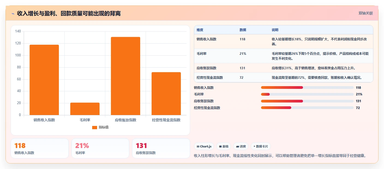
Task: Click the footer note starting 收入柱形增长
Action: tap(280, 156)
